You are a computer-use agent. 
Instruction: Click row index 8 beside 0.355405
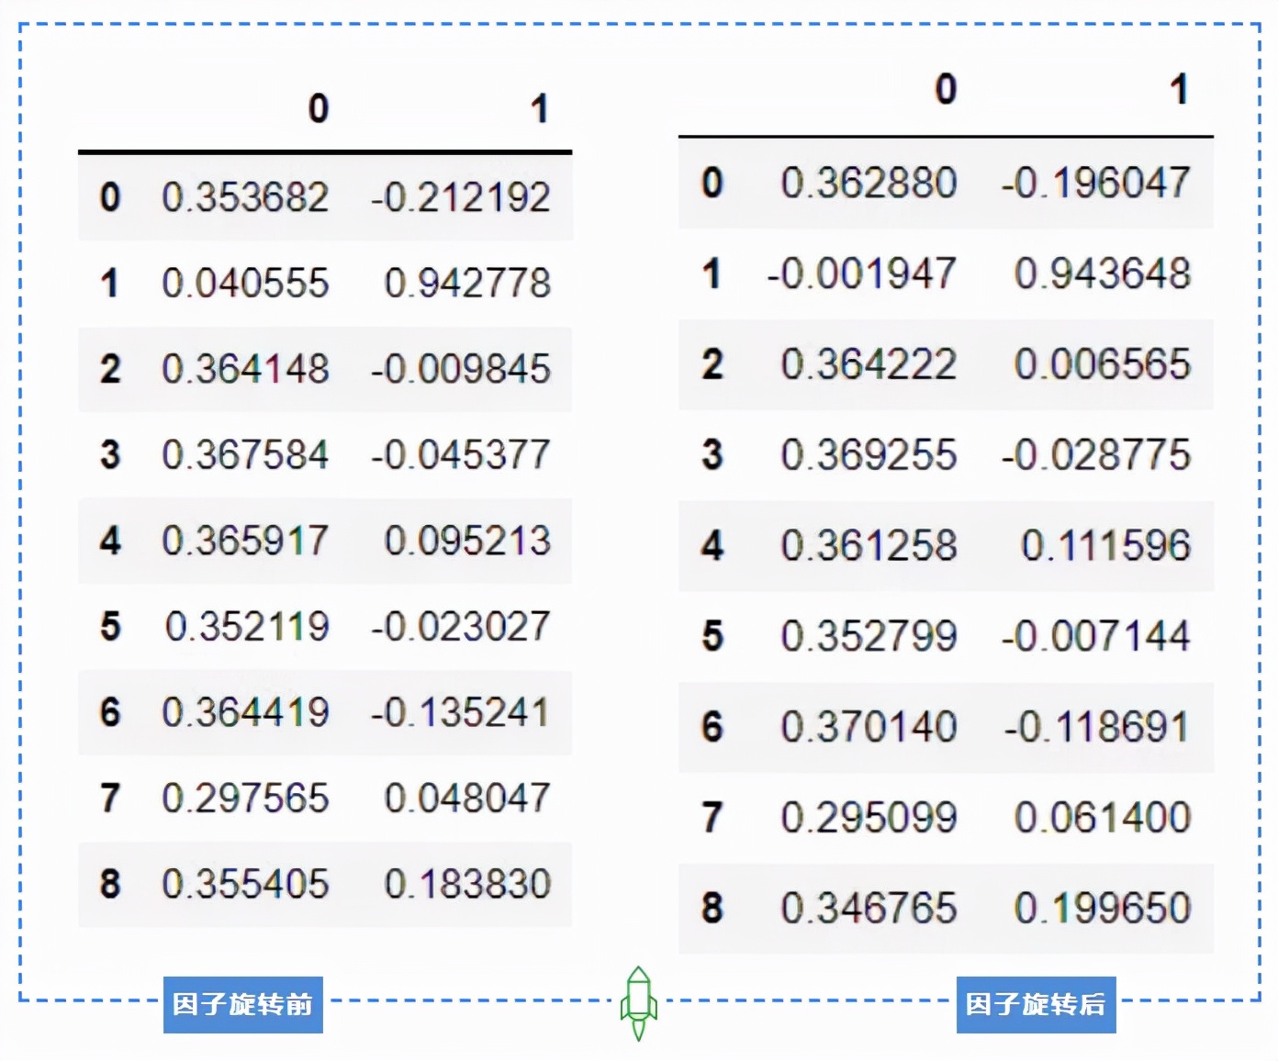point(110,884)
